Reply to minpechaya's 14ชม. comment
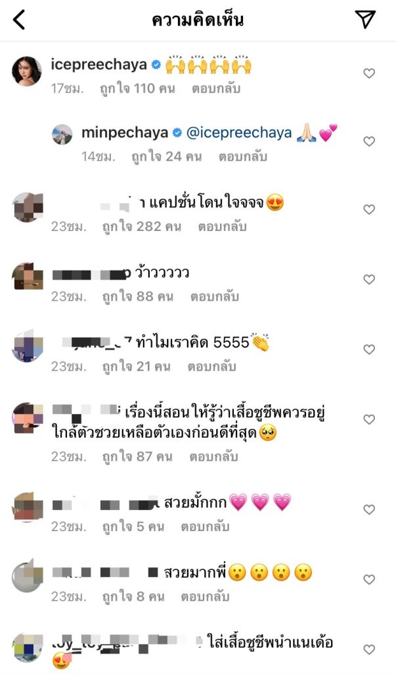This screenshot has width=396, height=674. (243, 157)
